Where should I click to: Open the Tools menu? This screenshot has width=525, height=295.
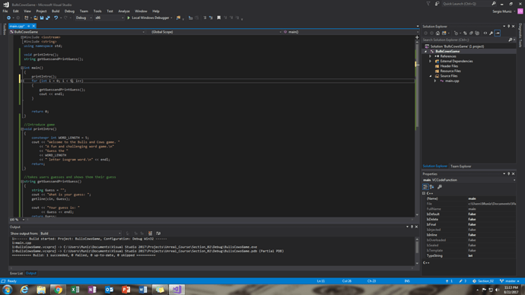click(x=97, y=11)
